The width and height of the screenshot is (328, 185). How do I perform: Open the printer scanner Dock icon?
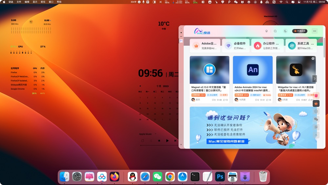coord(233,176)
